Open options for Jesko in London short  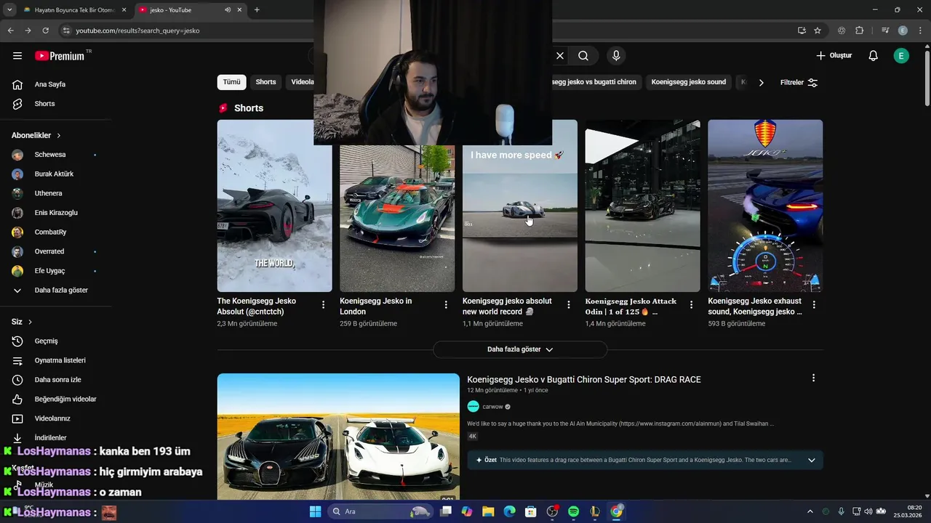[x=446, y=305]
